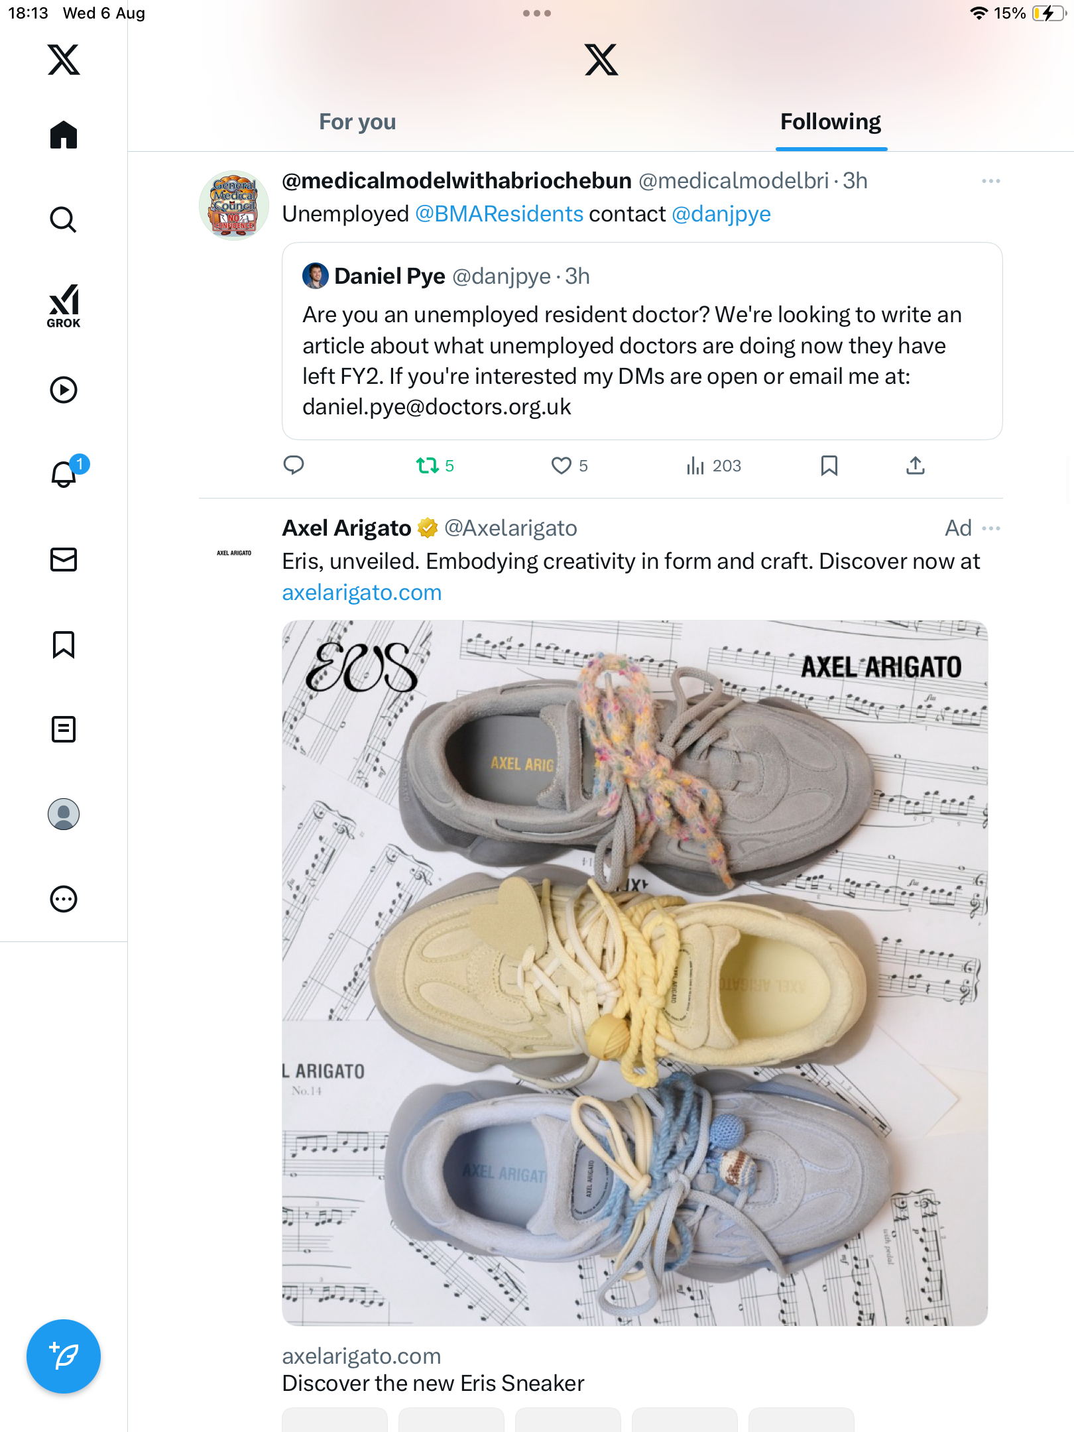Image resolution: width=1074 pixels, height=1432 pixels.
Task: Switch to the For you tab
Action: click(x=357, y=122)
